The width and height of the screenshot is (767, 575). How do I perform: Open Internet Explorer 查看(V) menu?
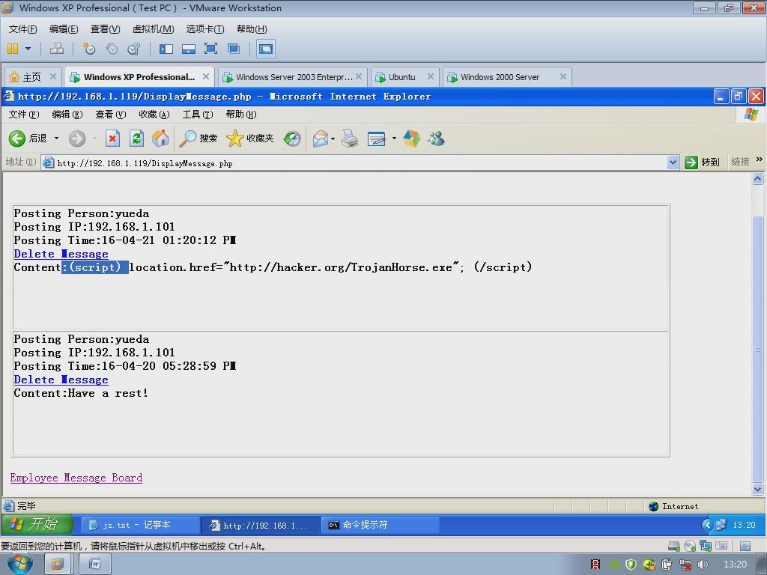pos(111,115)
